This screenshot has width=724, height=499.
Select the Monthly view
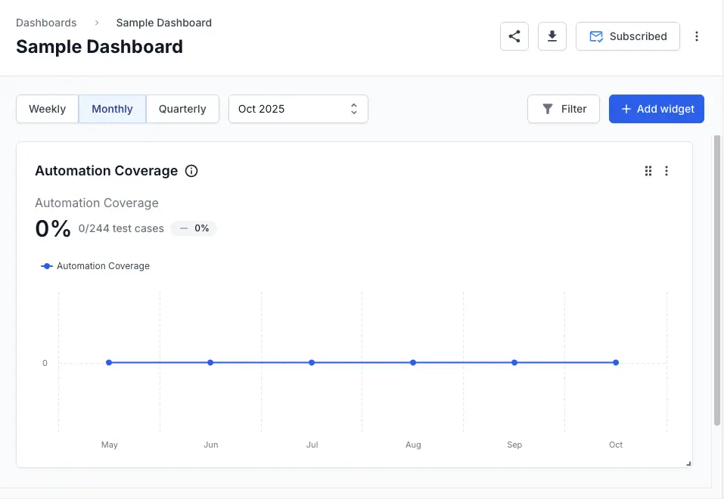pyautogui.click(x=112, y=109)
